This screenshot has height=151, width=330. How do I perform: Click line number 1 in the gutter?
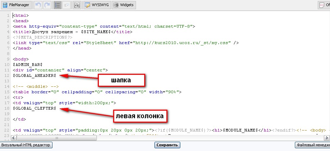pyautogui.click(x=8, y=15)
